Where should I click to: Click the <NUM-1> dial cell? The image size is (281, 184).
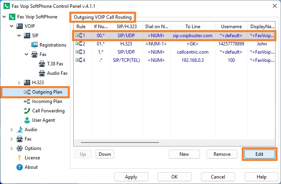(x=156, y=44)
